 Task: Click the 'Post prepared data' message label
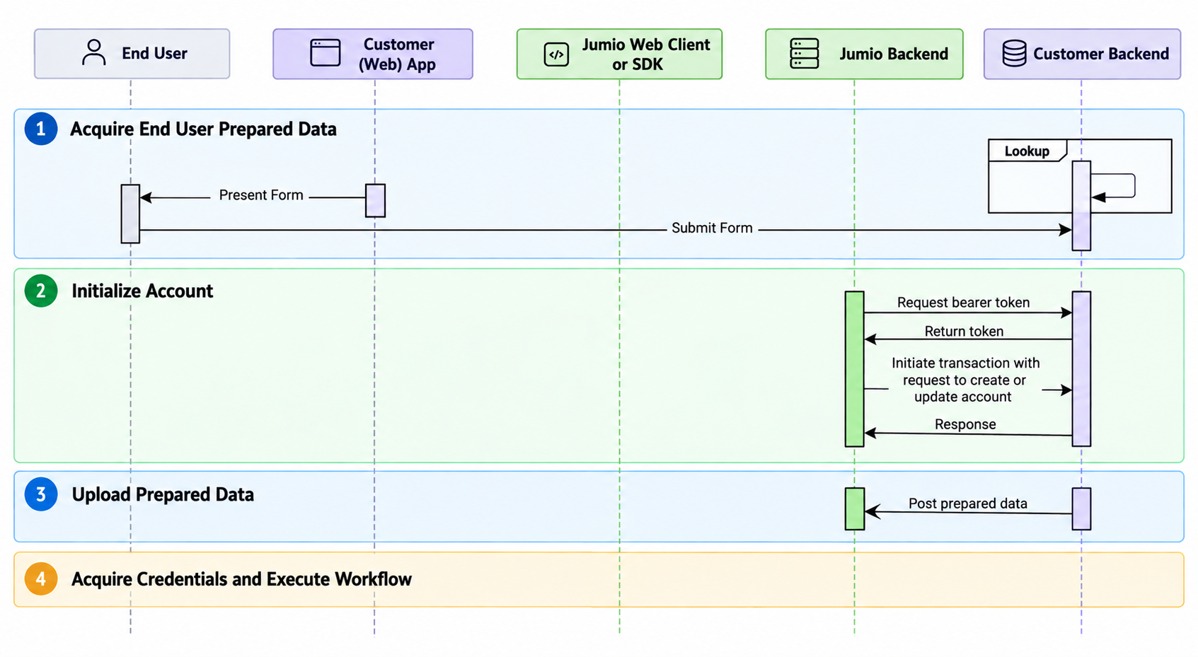(967, 504)
